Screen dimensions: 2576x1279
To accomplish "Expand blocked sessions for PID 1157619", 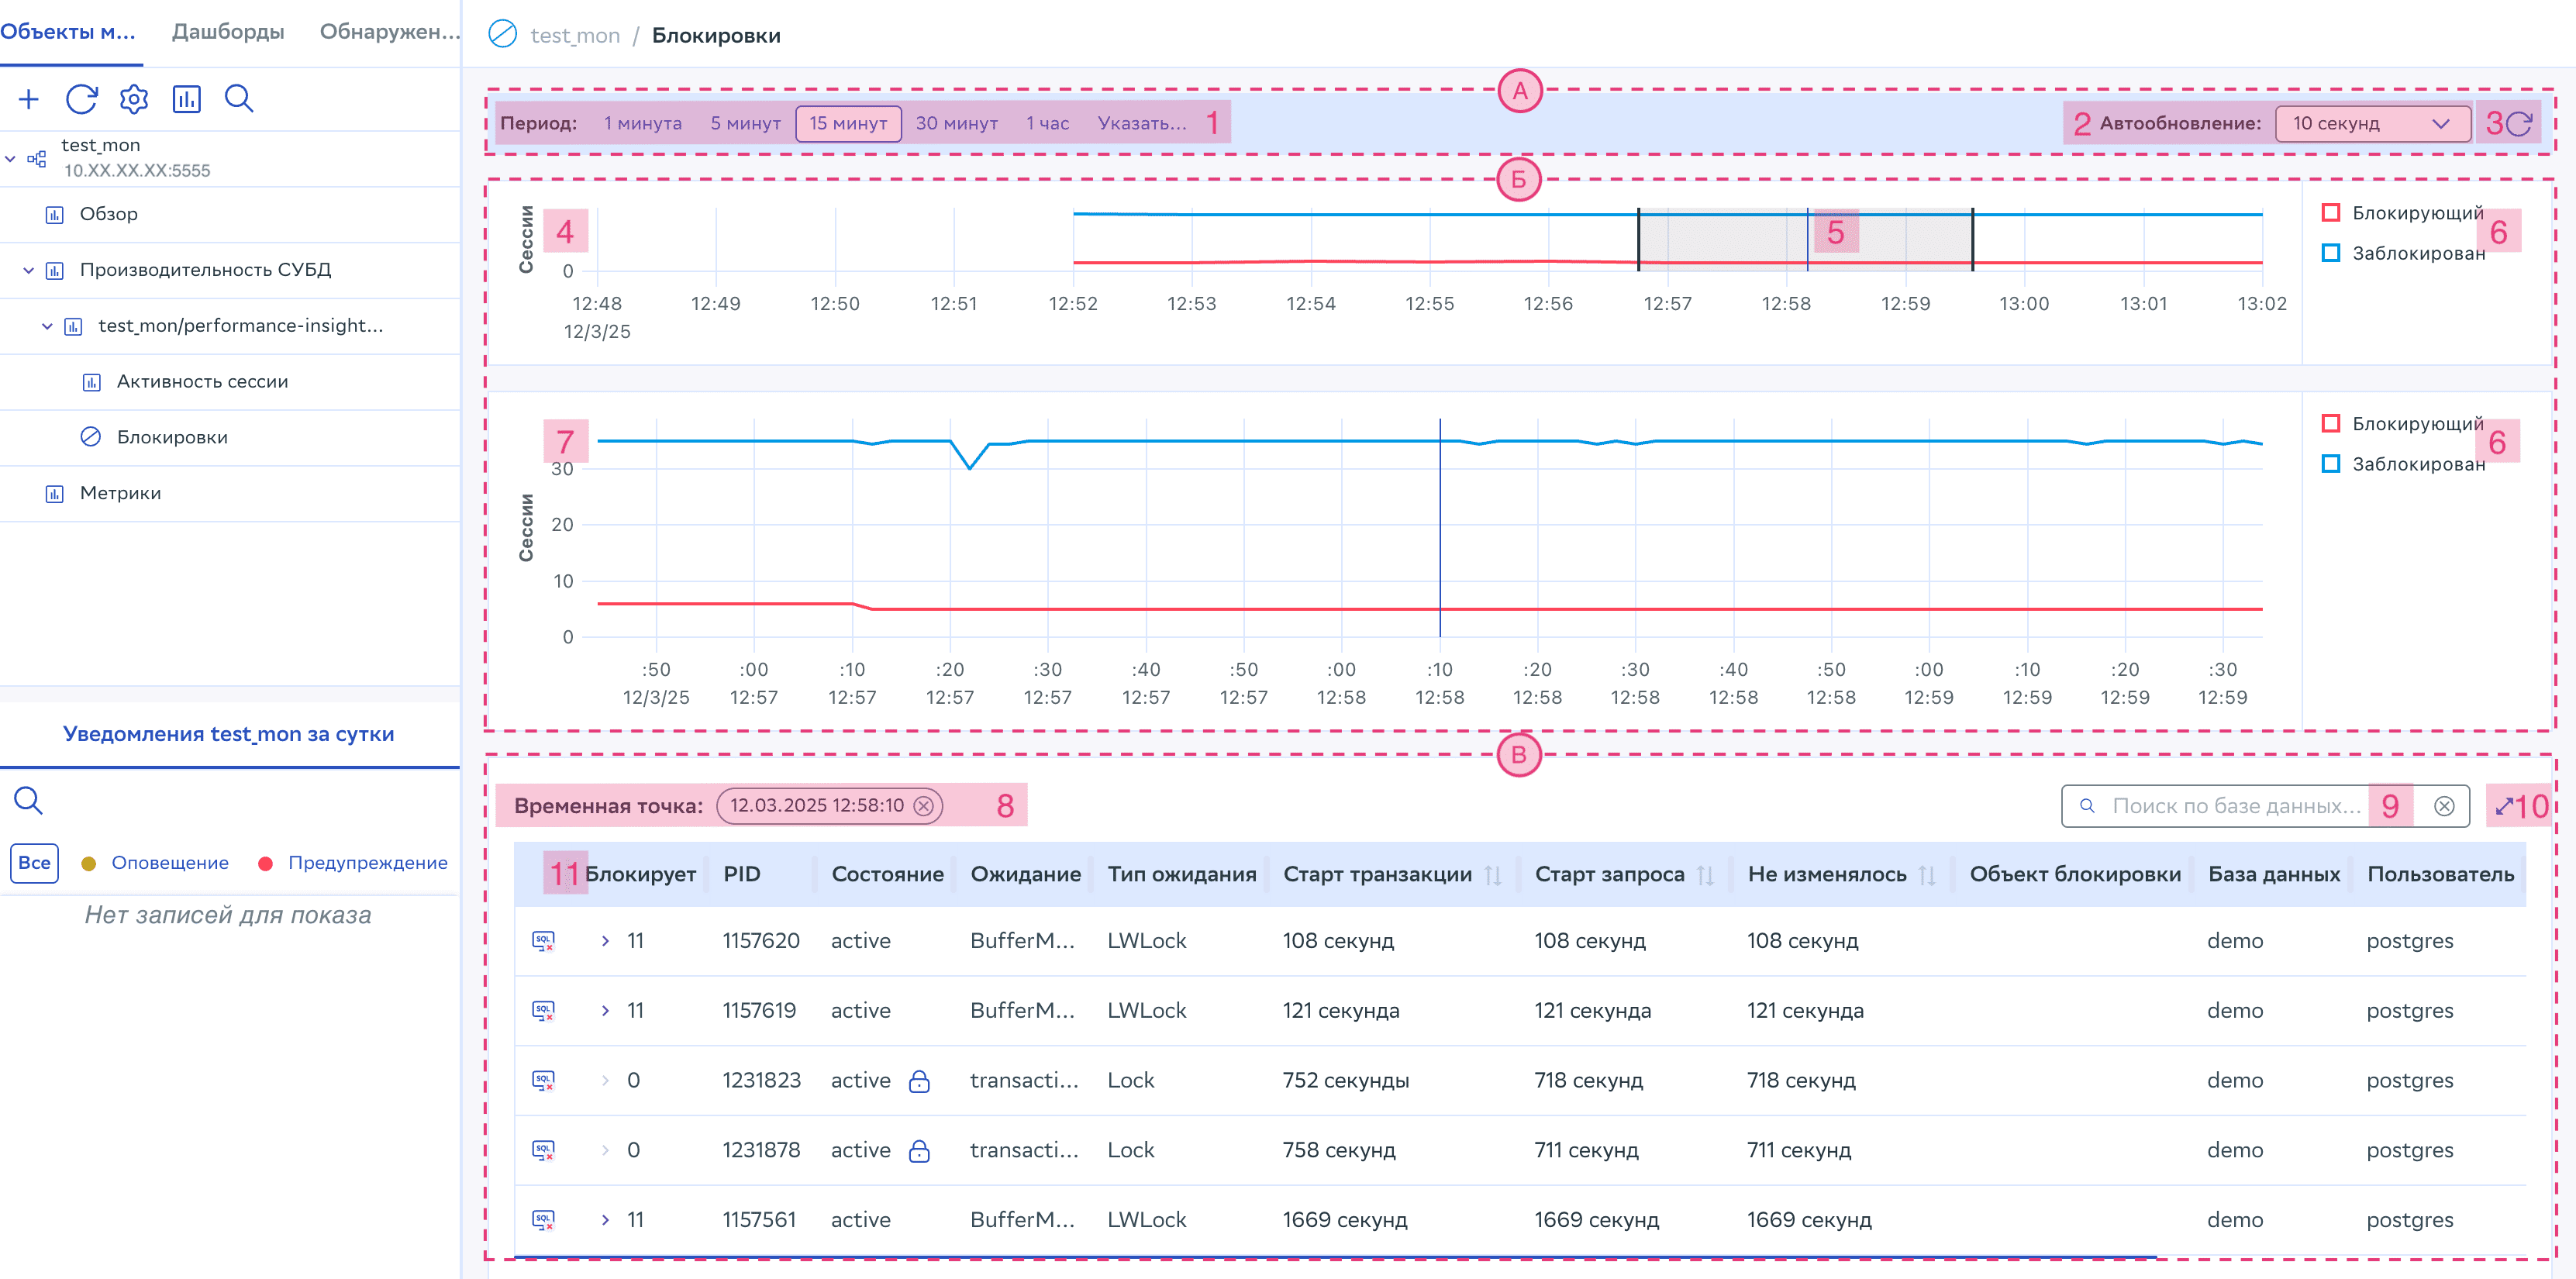I will (x=605, y=1011).
